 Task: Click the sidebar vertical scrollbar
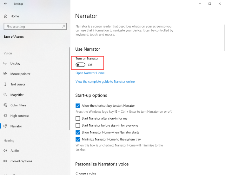point(70,89)
